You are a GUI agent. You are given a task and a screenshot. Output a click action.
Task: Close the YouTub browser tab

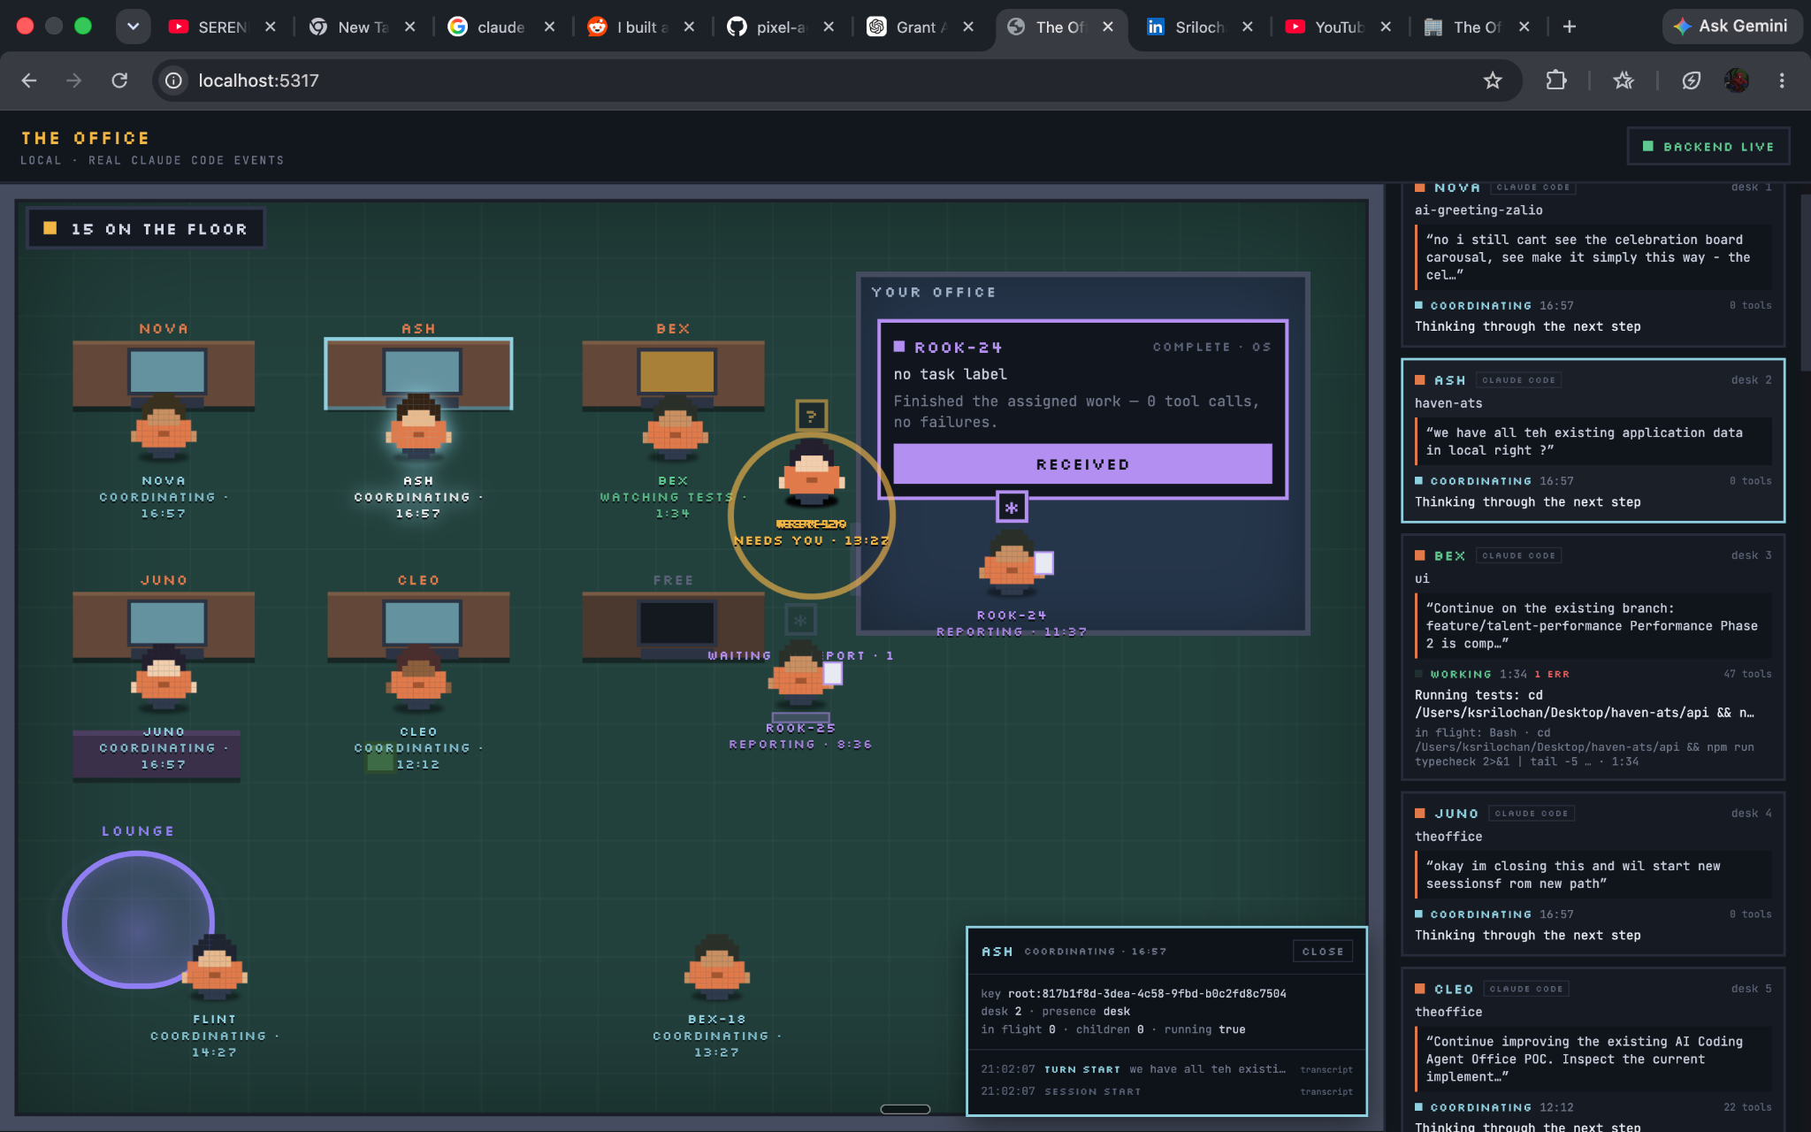click(1386, 27)
